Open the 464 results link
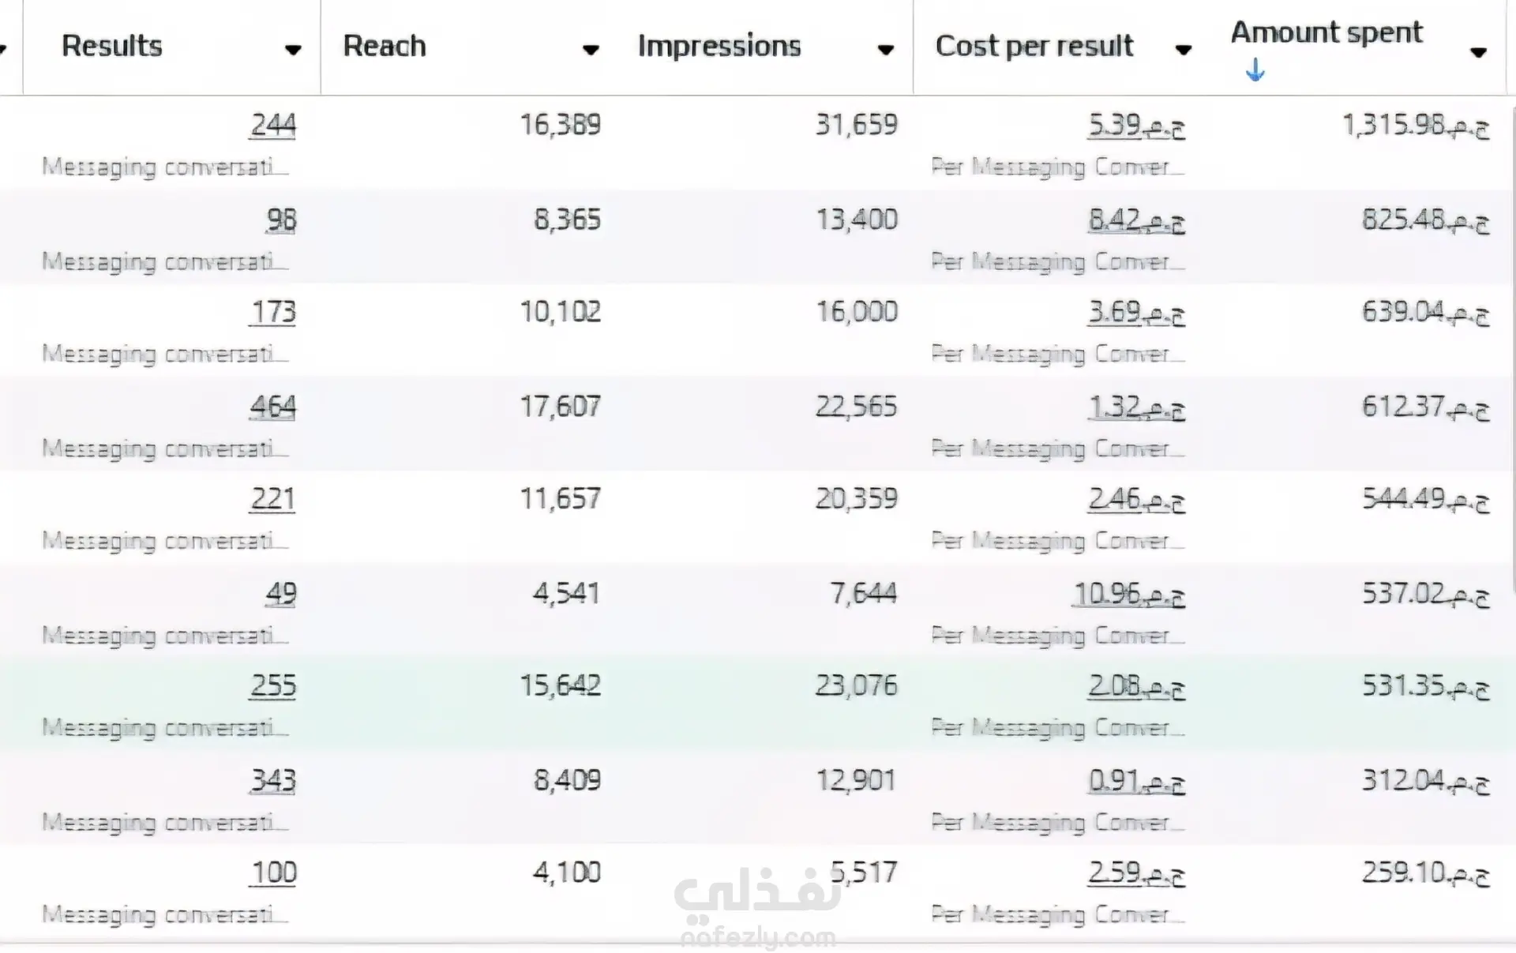This screenshot has height=953, width=1516. point(273,407)
